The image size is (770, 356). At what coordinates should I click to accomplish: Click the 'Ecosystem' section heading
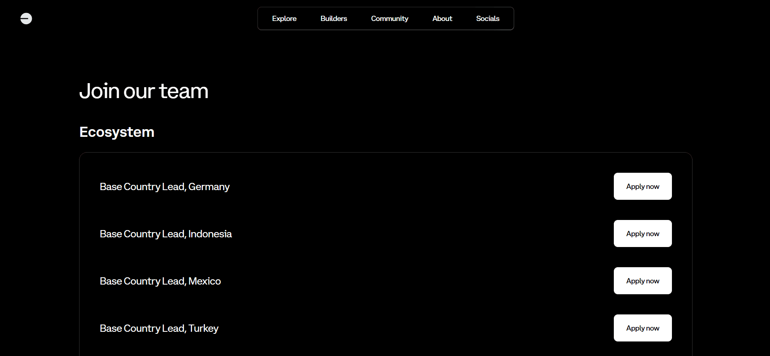(x=117, y=132)
